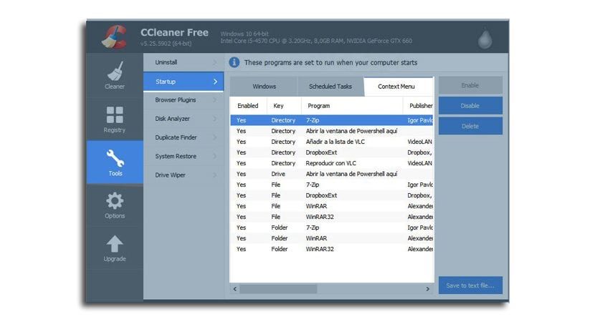595x322 pixels.
Task: Open the Cleaner section broom icon
Action: click(x=115, y=71)
